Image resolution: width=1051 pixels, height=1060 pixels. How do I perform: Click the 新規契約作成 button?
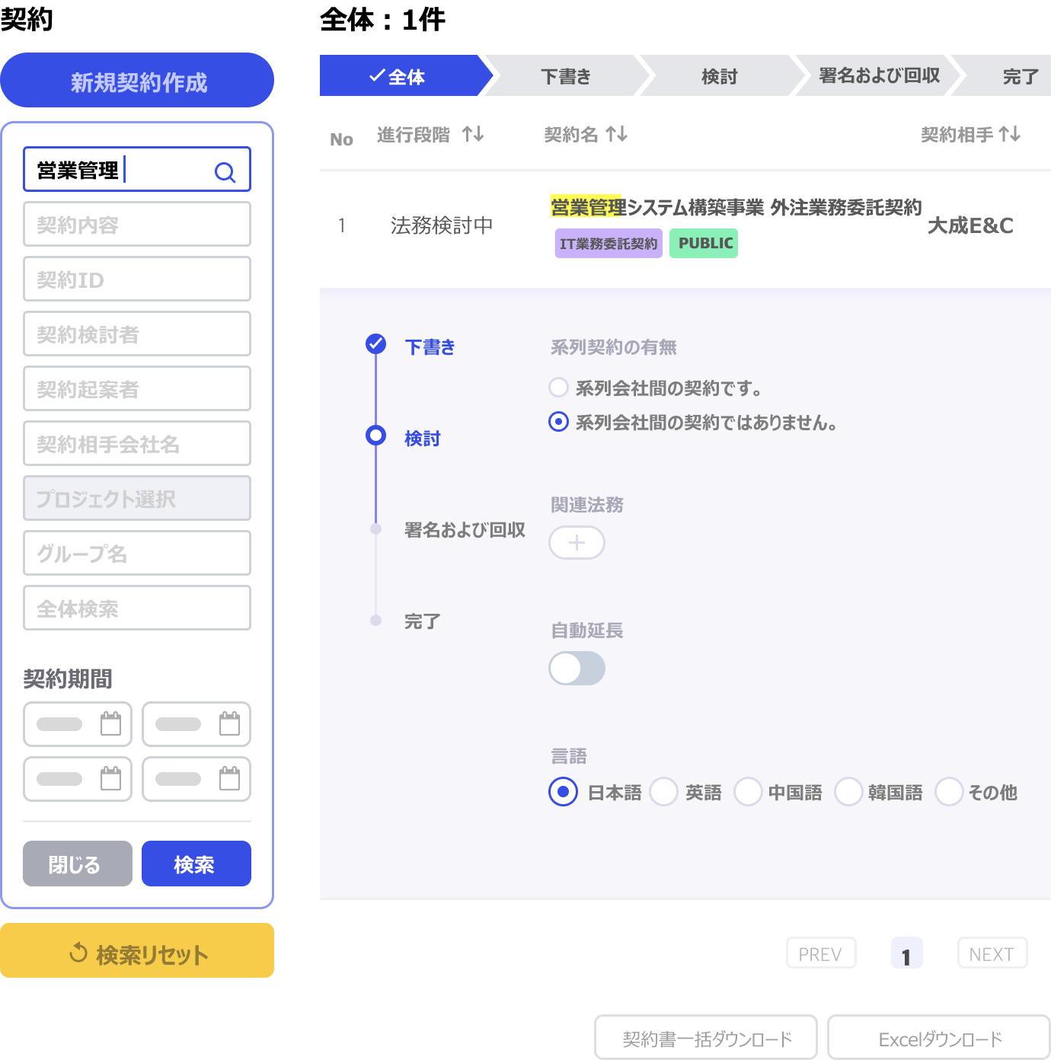[x=137, y=80]
